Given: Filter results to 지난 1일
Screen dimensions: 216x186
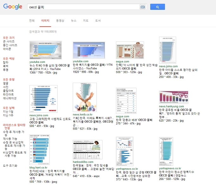Looking at the screenshot, I should 8,111.
